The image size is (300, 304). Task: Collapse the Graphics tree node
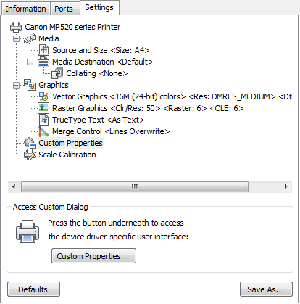(x=16, y=85)
